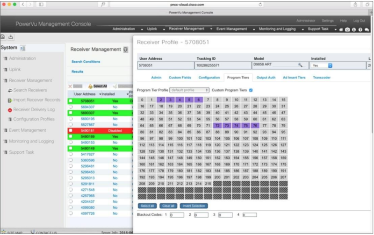Click the Configuration Profiles sidebar icon
Screen dimensions: 374x235
pyautogui.click(x=10, y=119)
